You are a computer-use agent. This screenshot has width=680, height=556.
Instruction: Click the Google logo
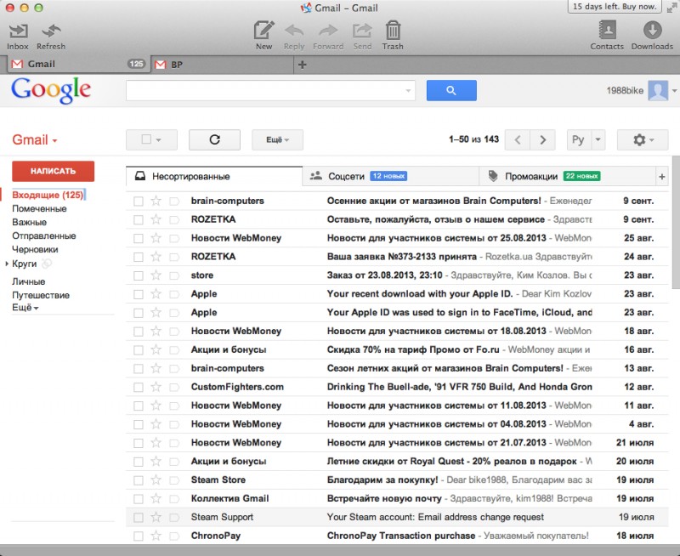[51, 90]
